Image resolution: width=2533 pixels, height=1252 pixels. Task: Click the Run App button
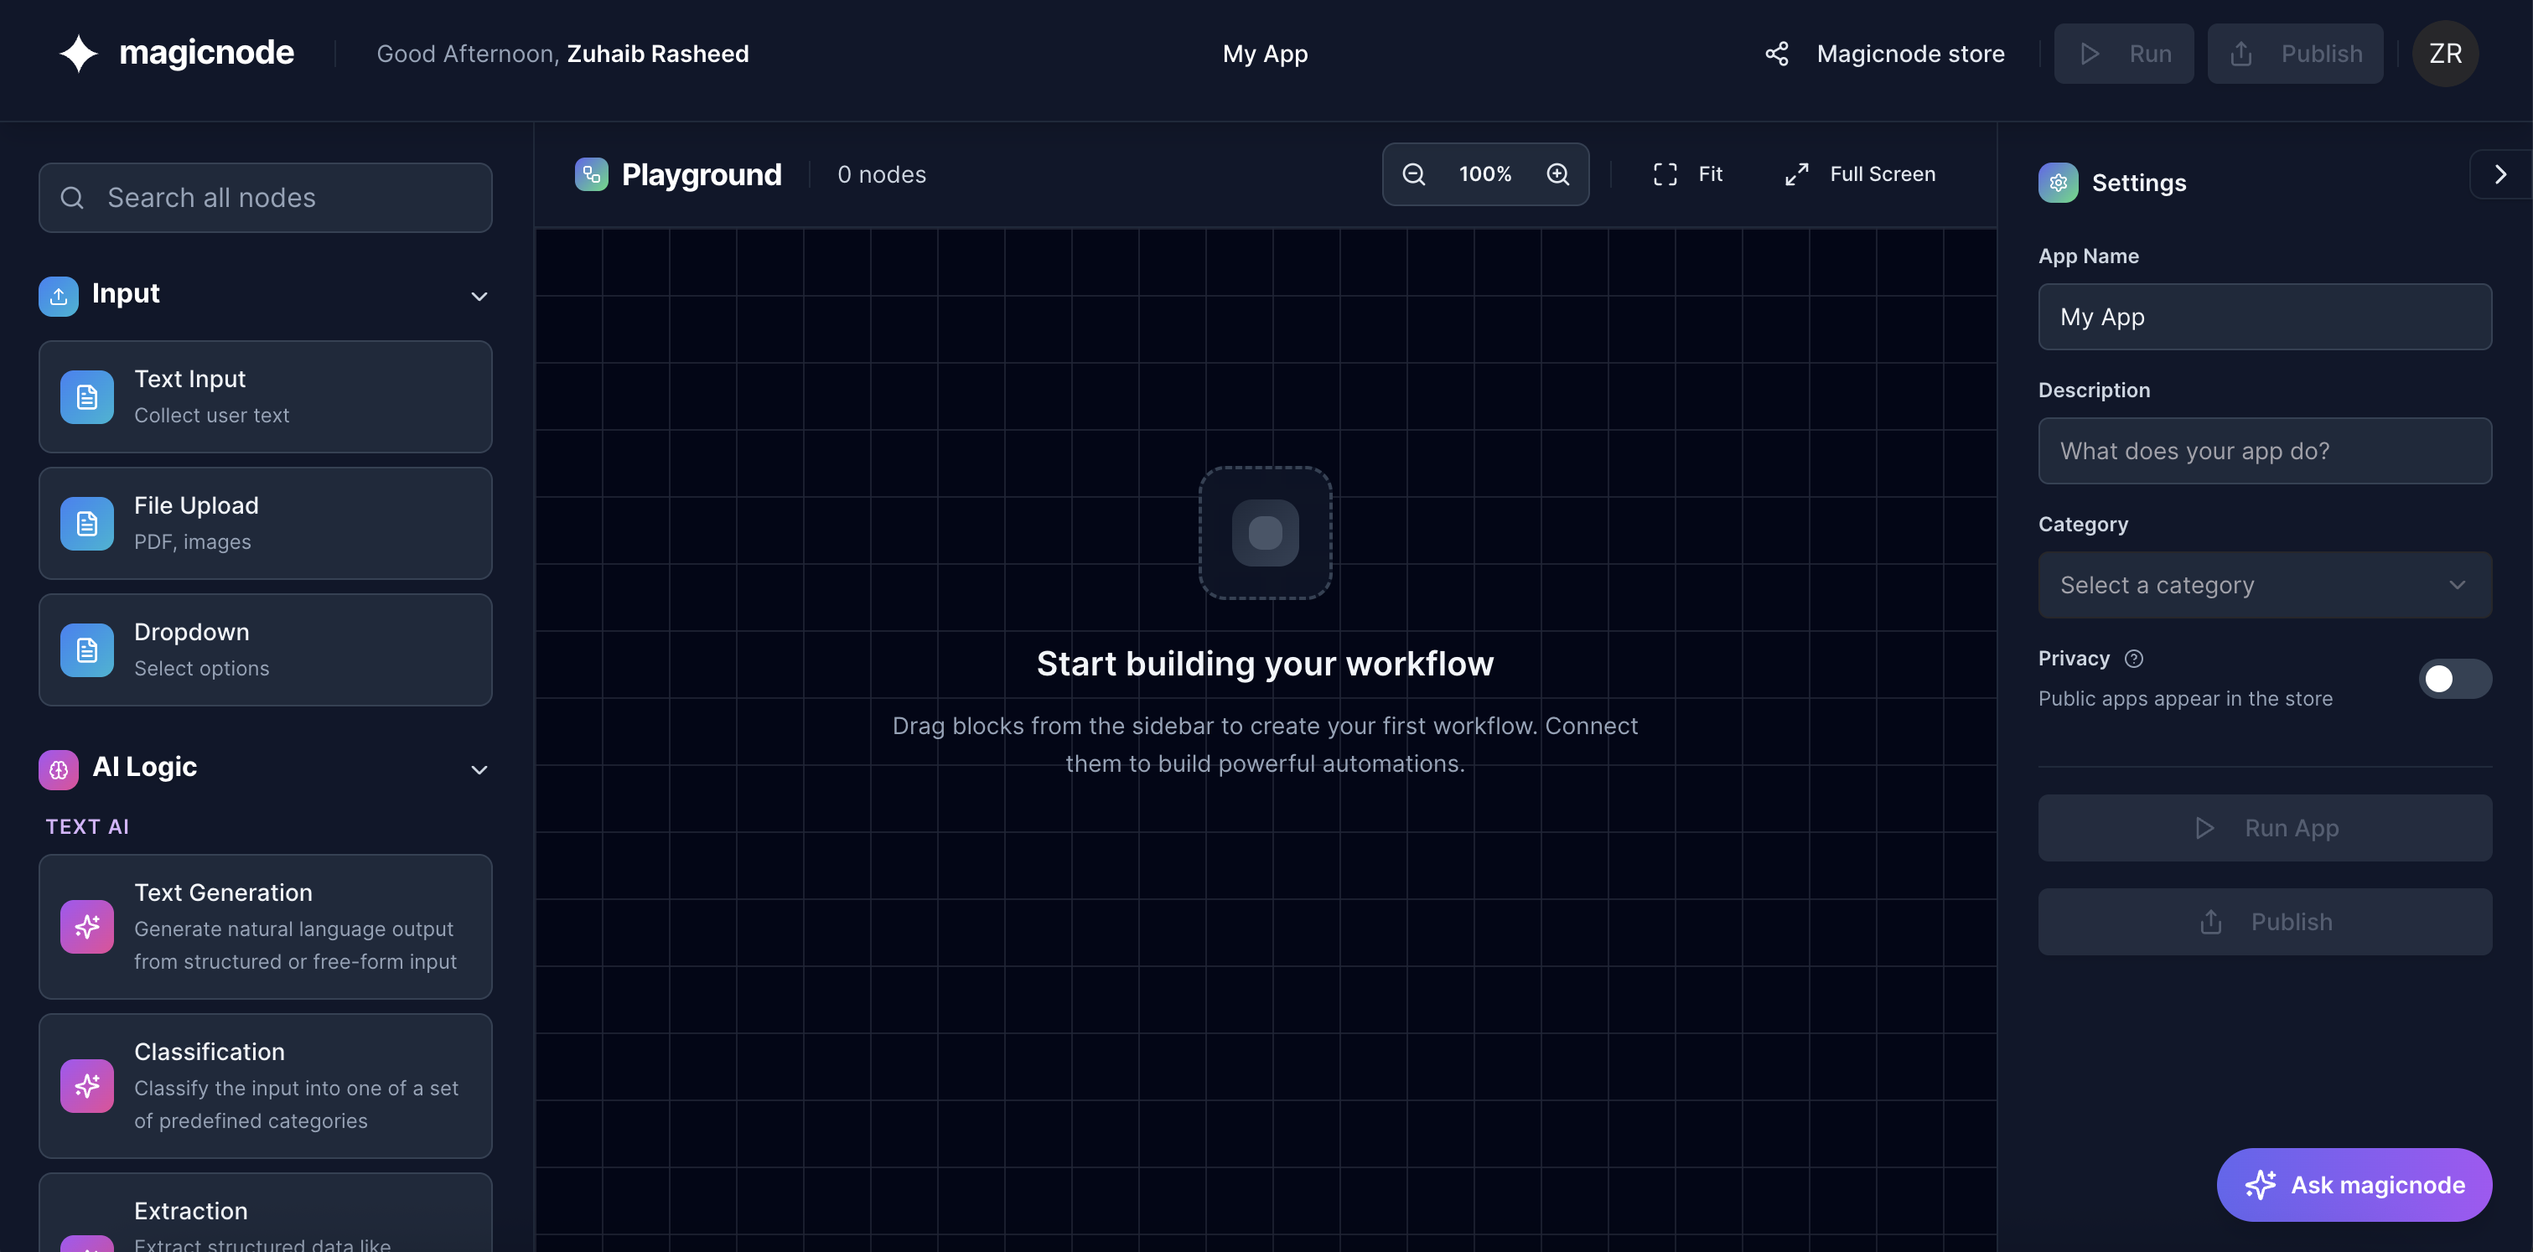click(2265, 829)
